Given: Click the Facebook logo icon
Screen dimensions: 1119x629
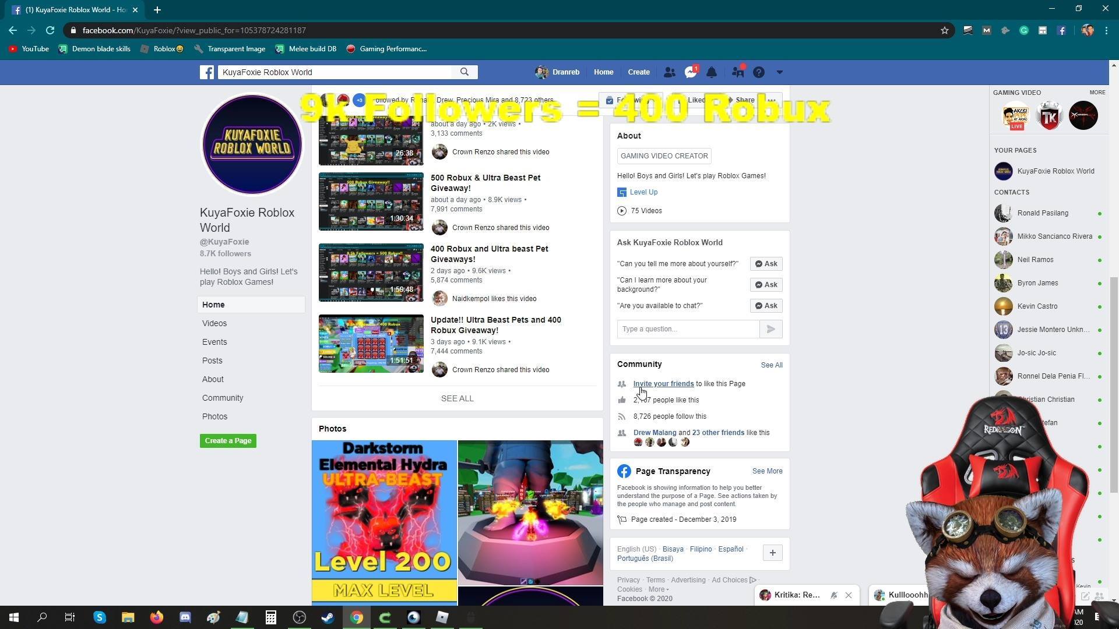Looking at the screenshot, I should pos(207,72).
